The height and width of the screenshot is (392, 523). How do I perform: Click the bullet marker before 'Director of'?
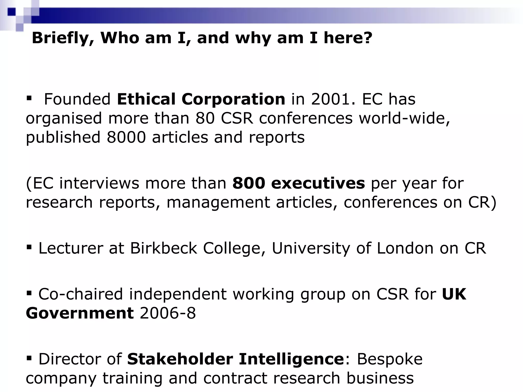point(29,358)
